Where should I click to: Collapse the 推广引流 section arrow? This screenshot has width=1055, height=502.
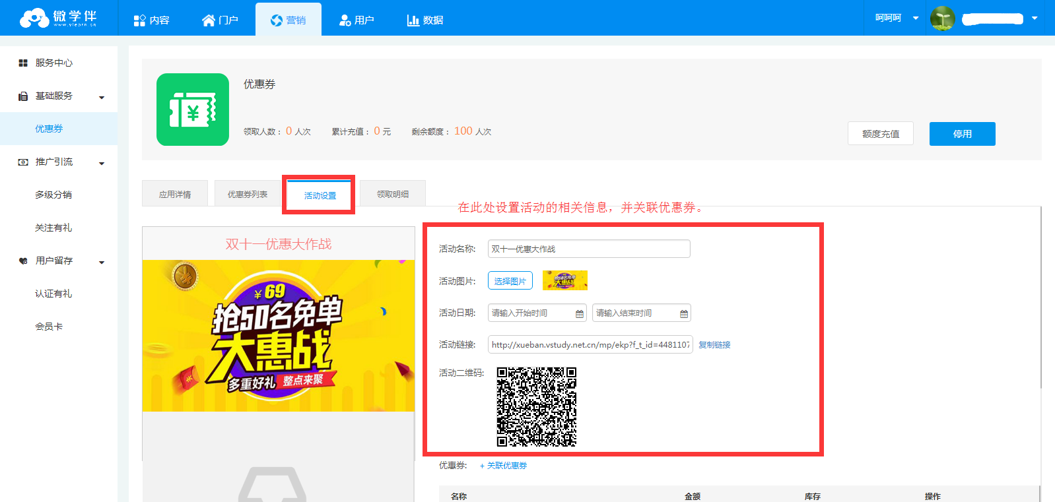[x=102, y=164]
